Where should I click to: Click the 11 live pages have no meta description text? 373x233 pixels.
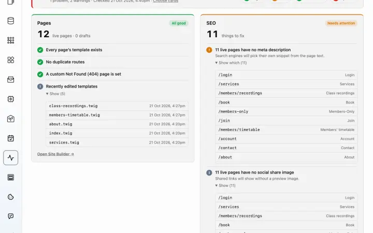coord(253,50)
